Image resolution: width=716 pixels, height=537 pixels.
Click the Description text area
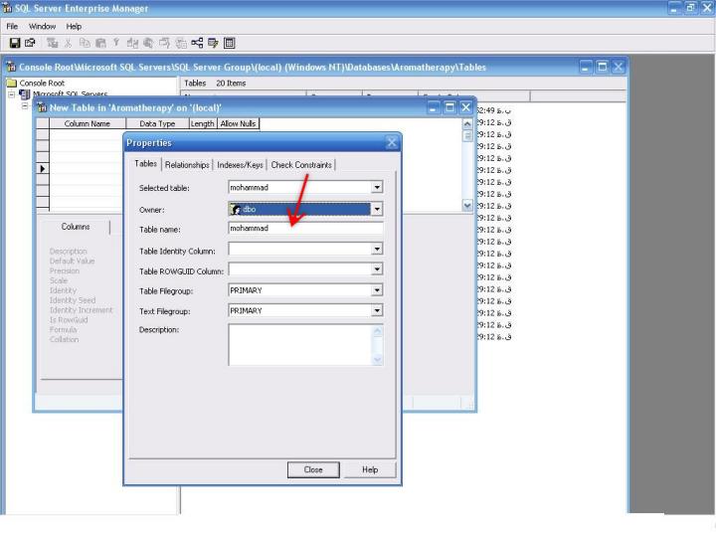pyautogui.click(x=305, y=345)
